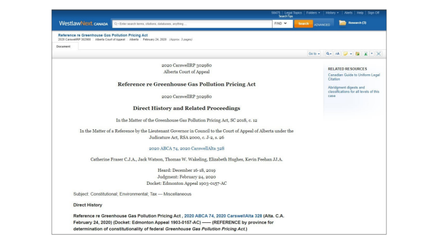Click into the main search input field

(192, 24)
